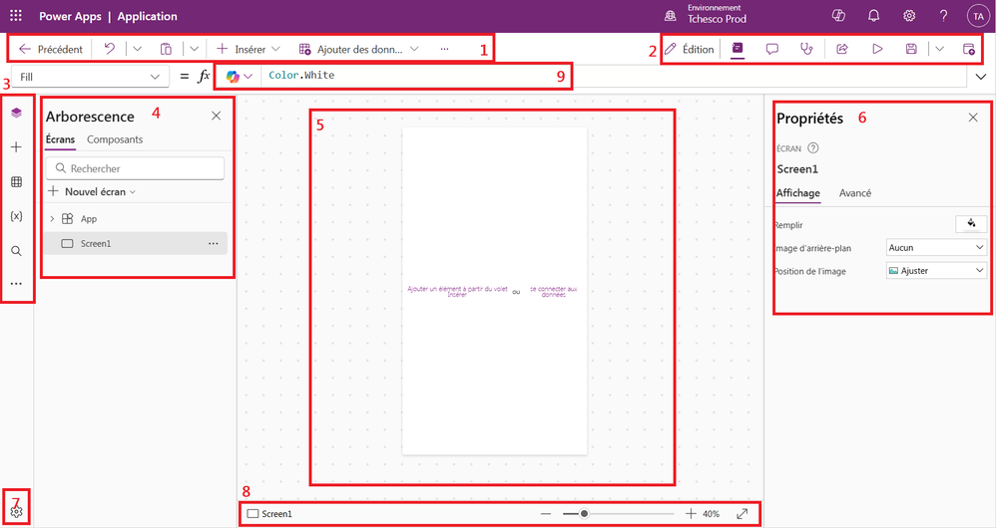This screenshot has height=528, width=996.
Task: Close the Arborescence panel
Action: point(216,116)
